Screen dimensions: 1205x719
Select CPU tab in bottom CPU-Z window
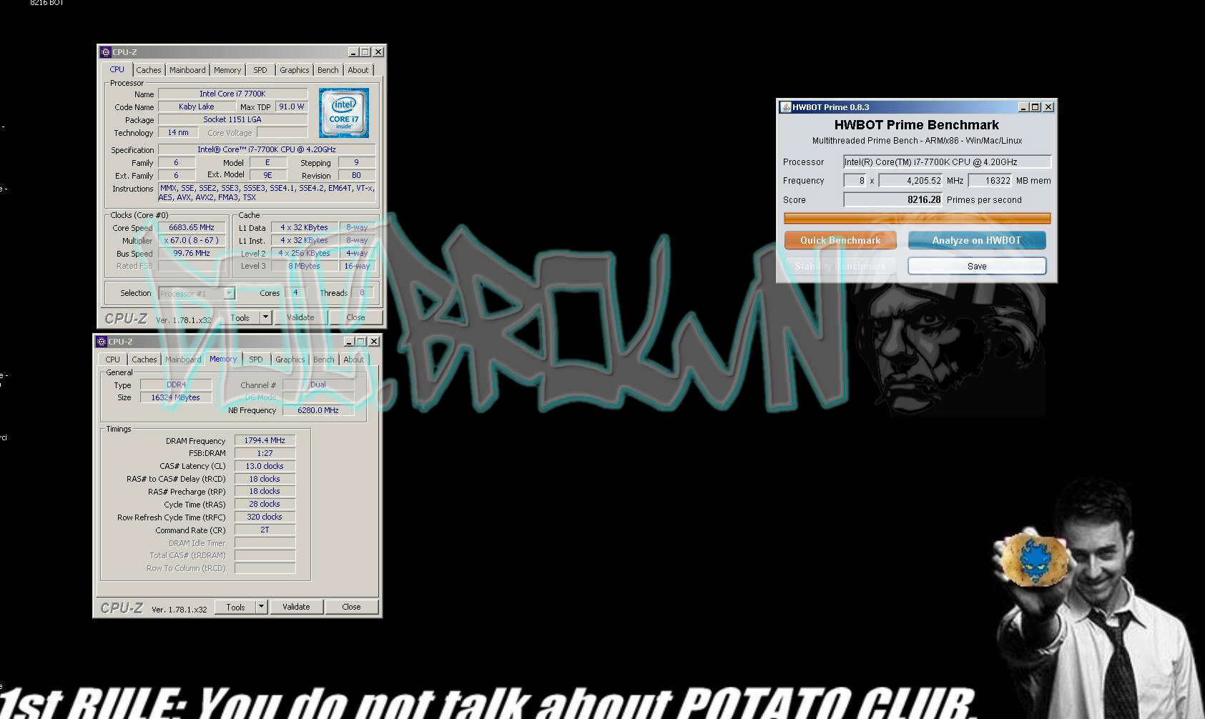(113, 359)
